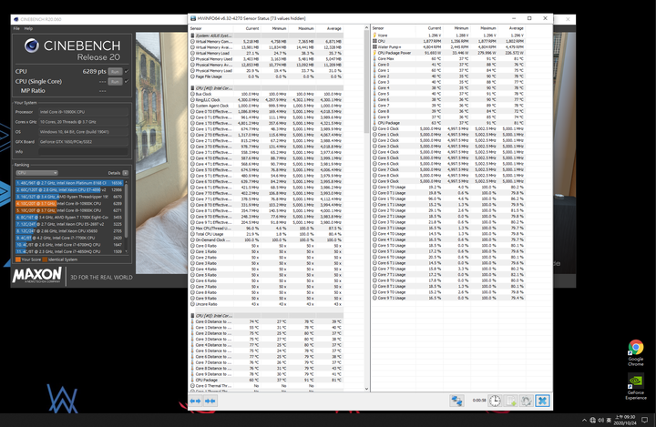Open the Help menu in Cinebench
The width and height of the screenshot is (656, 427).
[x=28, y=28]
